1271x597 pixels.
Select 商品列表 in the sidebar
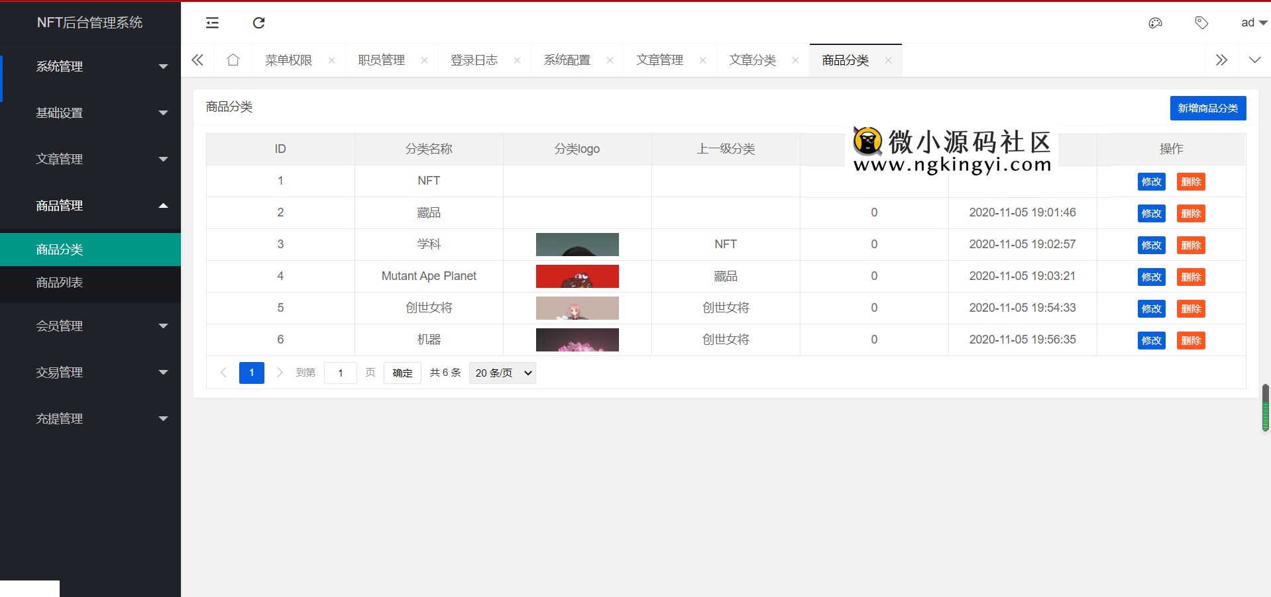pos(60,283)
